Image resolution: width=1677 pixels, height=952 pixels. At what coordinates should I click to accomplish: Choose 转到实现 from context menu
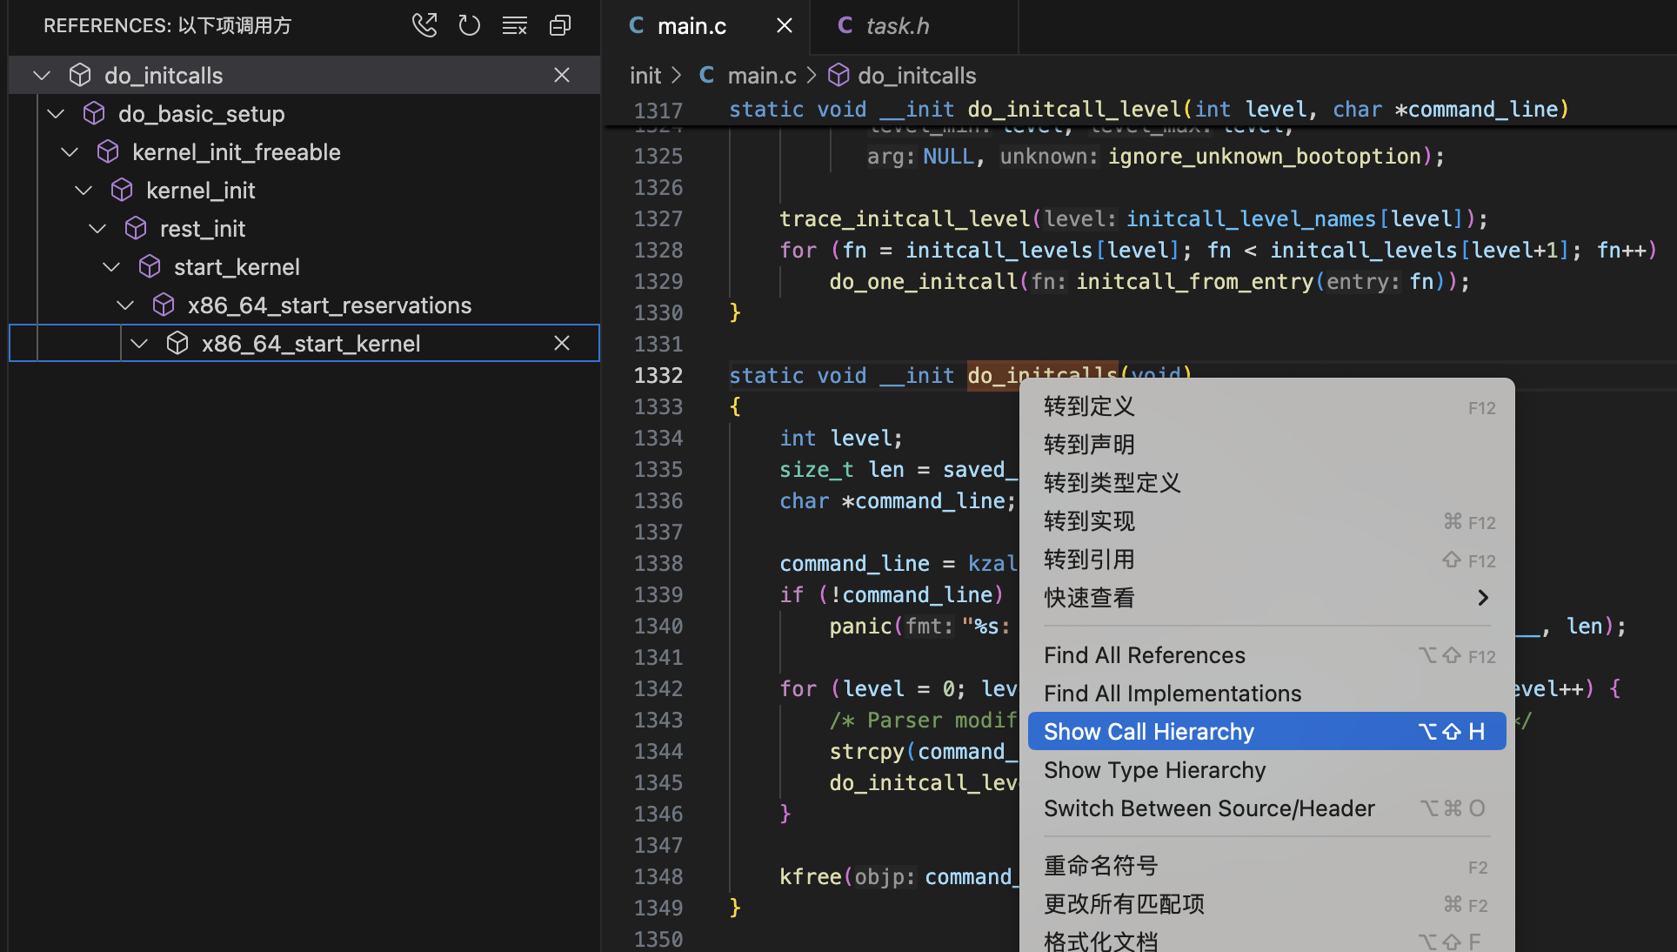pyautogui.click(x=1266, y=521)
